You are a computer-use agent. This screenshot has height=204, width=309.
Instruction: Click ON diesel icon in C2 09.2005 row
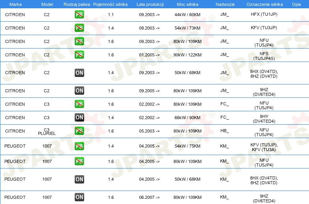(79, 91)
